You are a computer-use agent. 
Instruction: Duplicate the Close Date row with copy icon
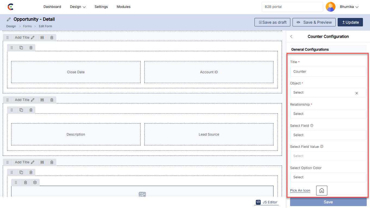coord(21,48)
